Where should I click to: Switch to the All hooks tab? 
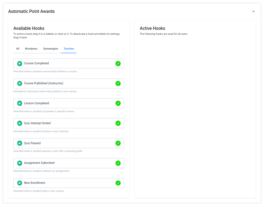click(x=18, y=49)
